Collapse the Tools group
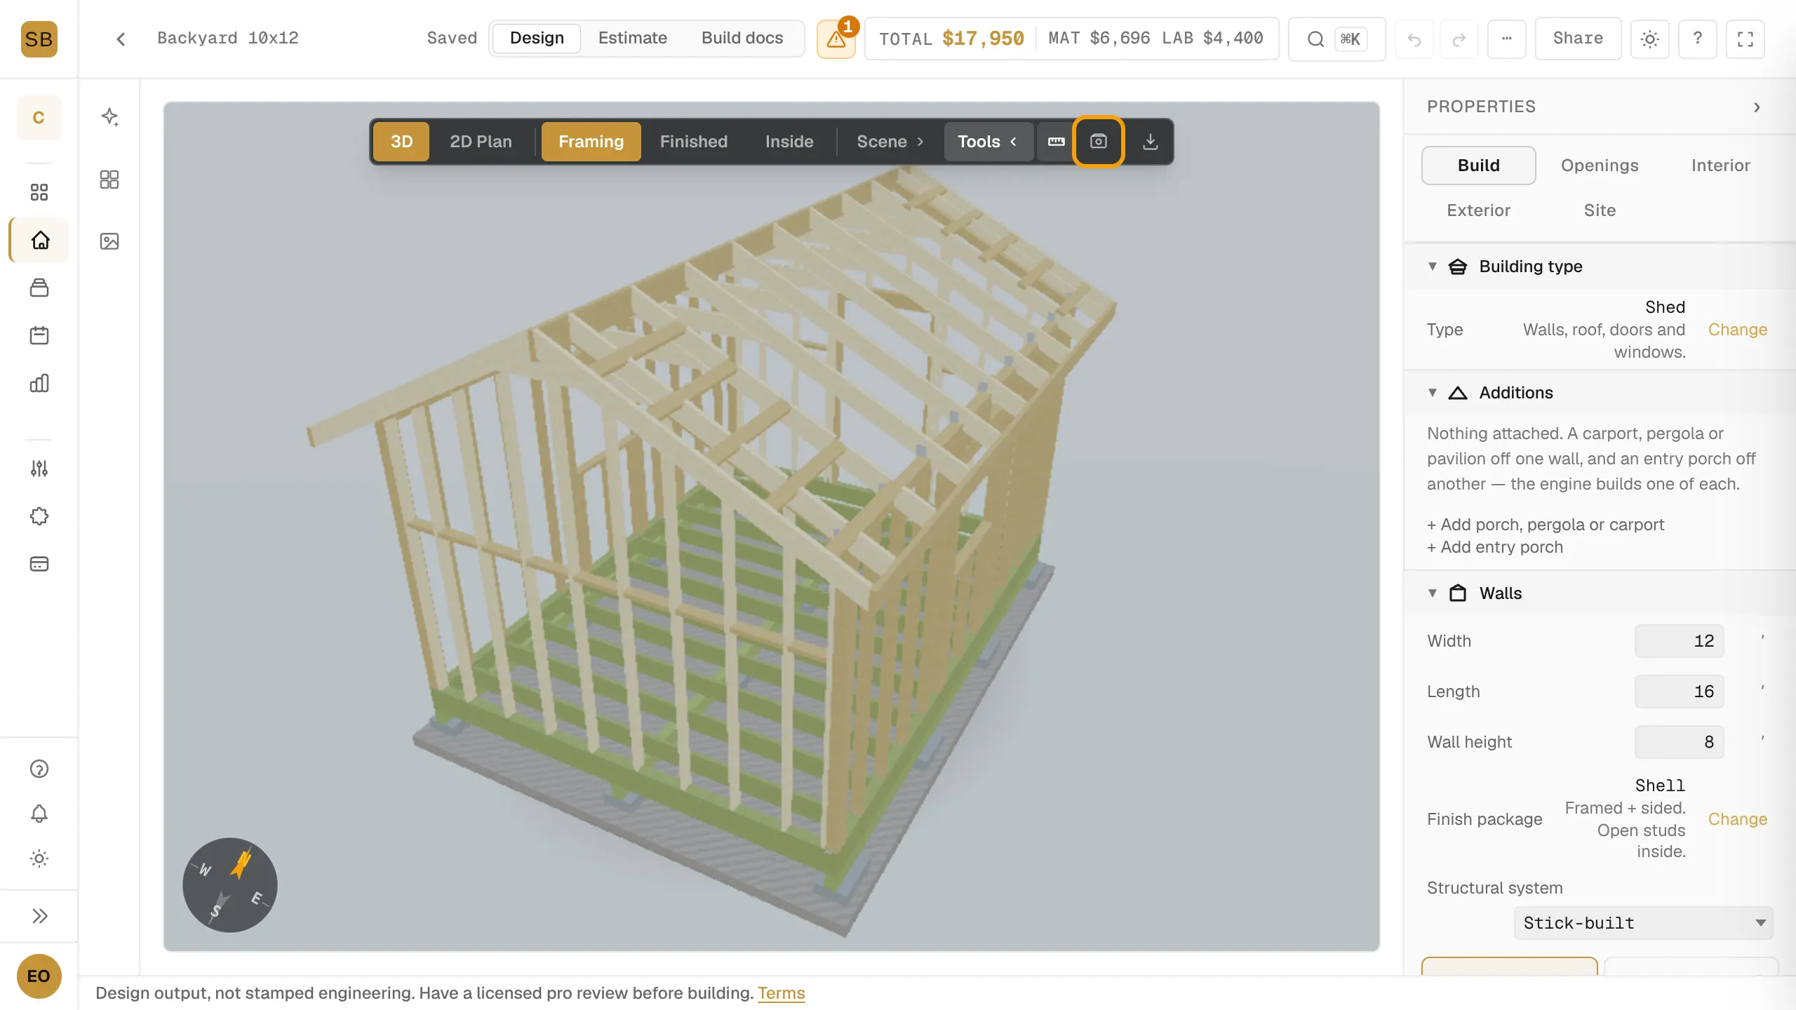This screenshot has height=1010, width=1796. click(988, 142)
